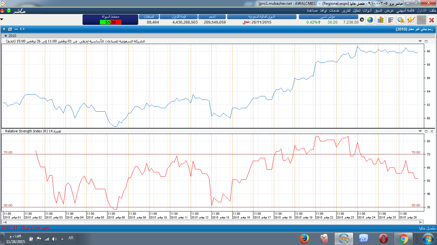Click the السوق المالية السعودية header
Screen dimensions: 437x245
[x=262, y=17]
